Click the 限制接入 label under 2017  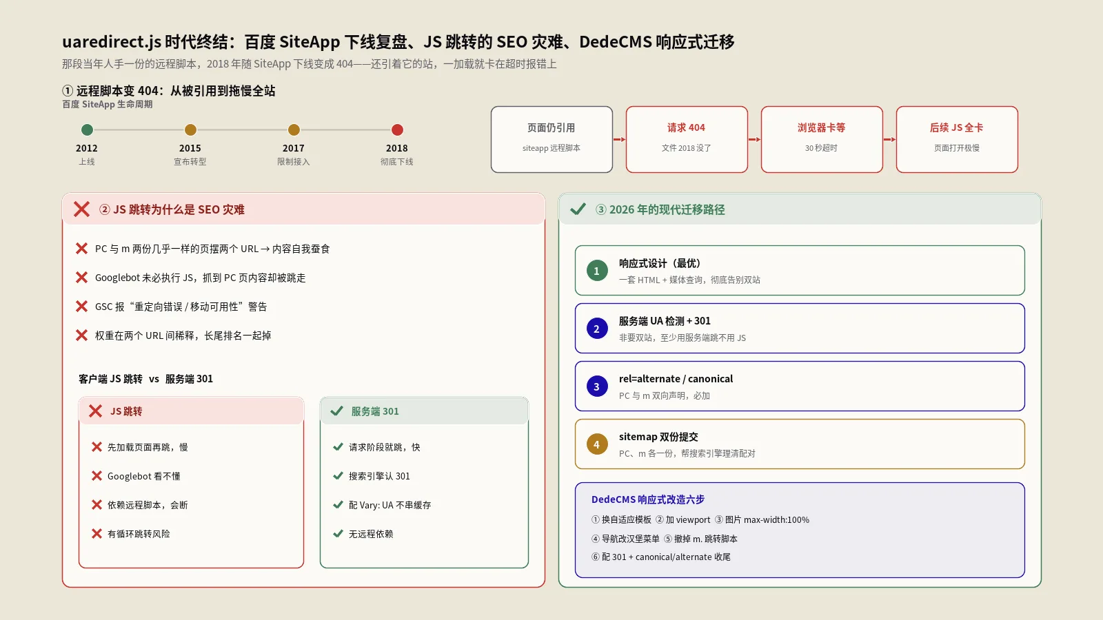(294, 162)
